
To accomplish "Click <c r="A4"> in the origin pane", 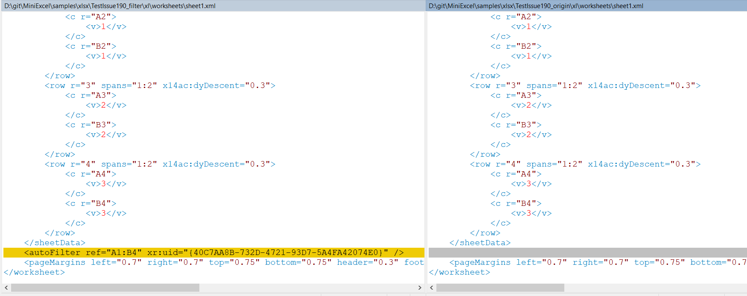I will (516, 174).
